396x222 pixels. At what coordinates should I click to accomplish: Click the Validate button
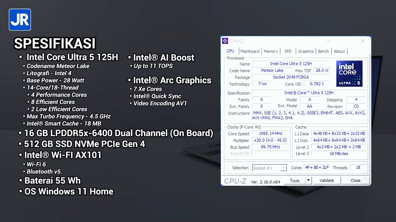click(x=326, y=180)
